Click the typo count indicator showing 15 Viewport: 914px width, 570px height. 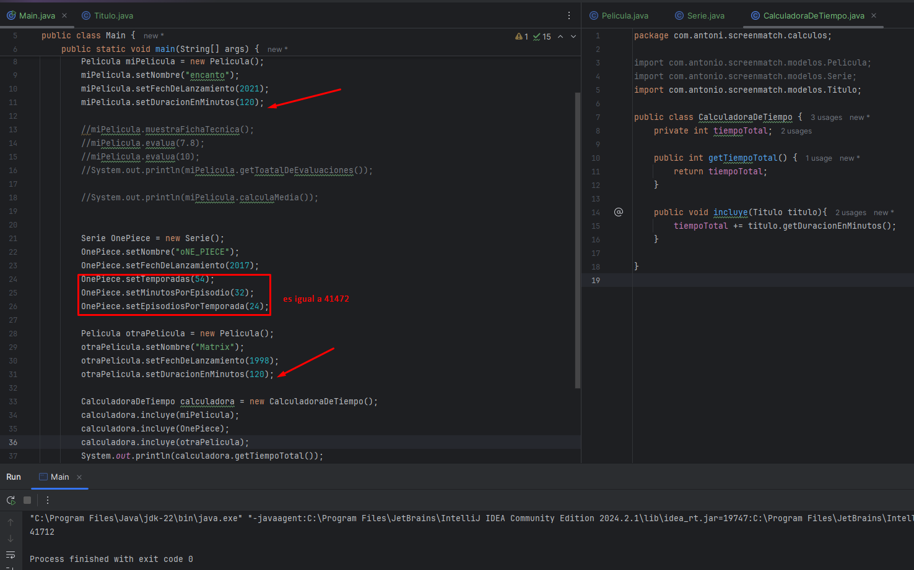tap(542, 36)
